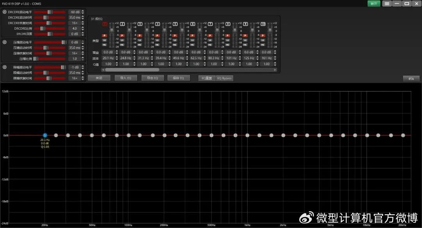Screen dimensions: 422x228
Task: Click the EQ band horizontal scrollbar right arrow
Action: [275, 70]
